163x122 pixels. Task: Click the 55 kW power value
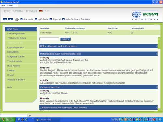(132, 33)
